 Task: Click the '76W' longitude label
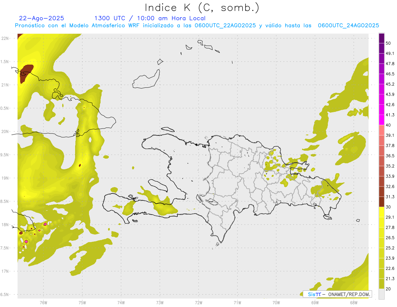point(43,302)
